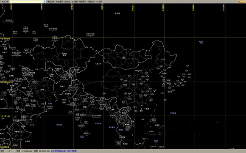Click the orange button at top right
This screenshot has height=153, width=246.
tap(242, 2)
